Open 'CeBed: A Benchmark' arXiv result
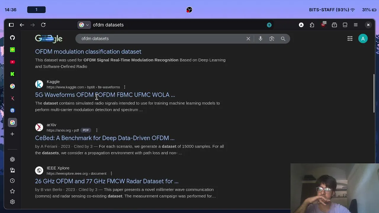 pyautogui.click(x=105, y=138)
